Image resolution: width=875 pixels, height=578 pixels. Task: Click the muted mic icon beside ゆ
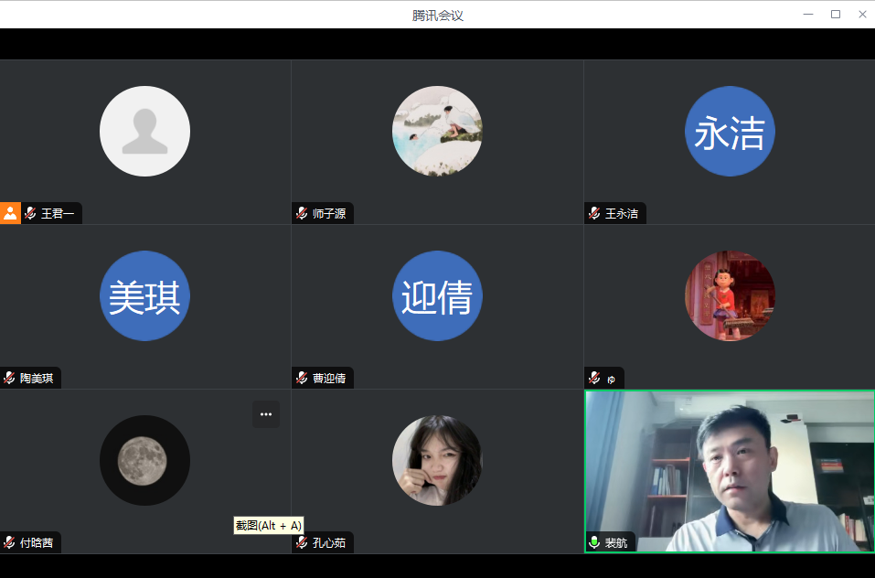(594, 378)
